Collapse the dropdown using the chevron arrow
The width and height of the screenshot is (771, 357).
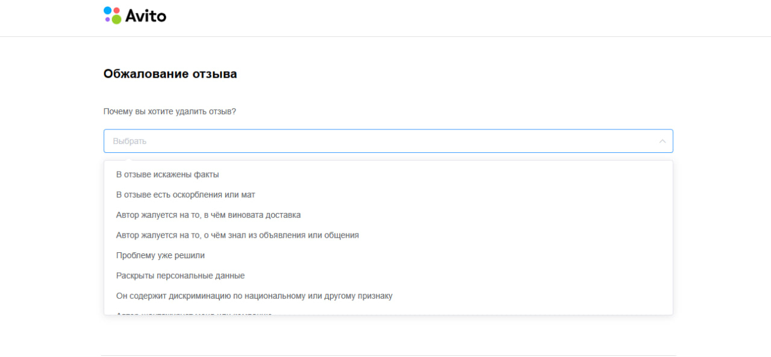pyautogui.click(x=662, y=141)
